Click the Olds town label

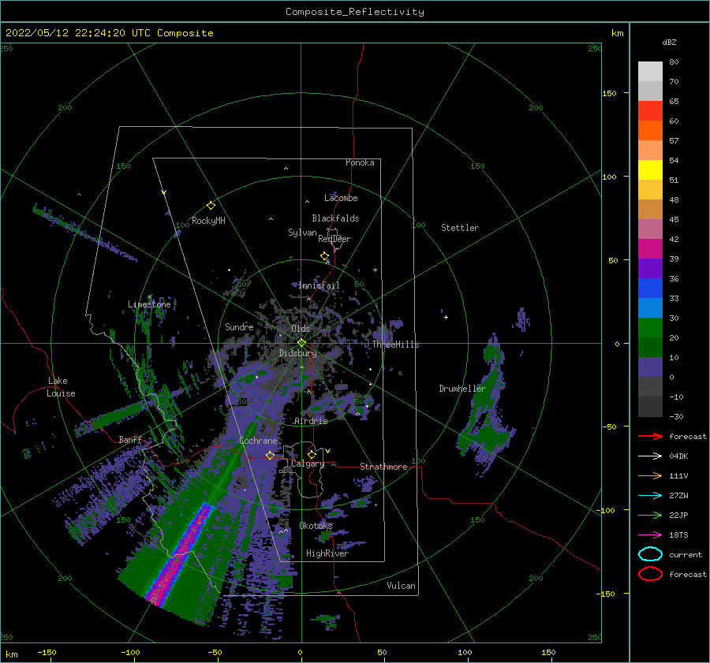301,329
